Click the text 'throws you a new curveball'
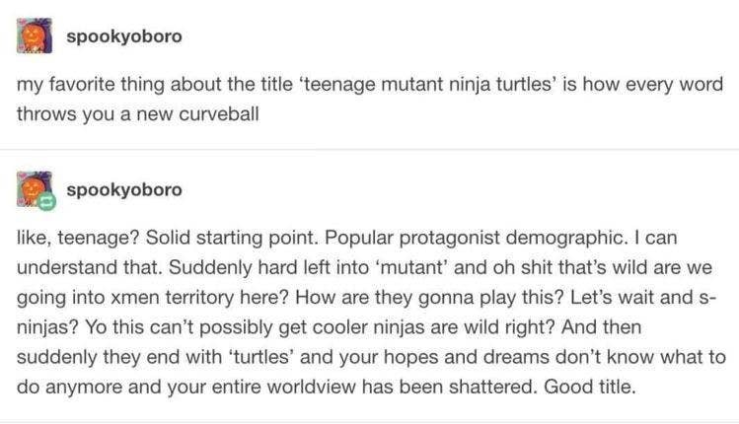 pyautogui.click(x=138, y=112)
